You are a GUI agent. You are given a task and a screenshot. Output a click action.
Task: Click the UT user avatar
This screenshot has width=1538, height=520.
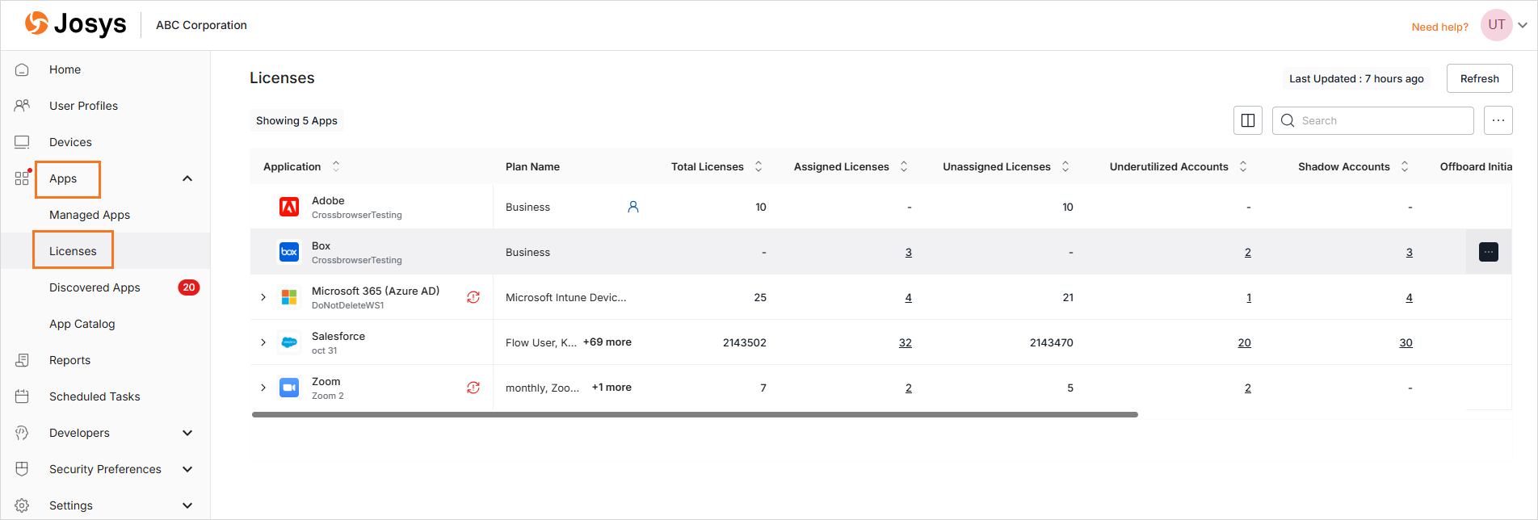1497,25
